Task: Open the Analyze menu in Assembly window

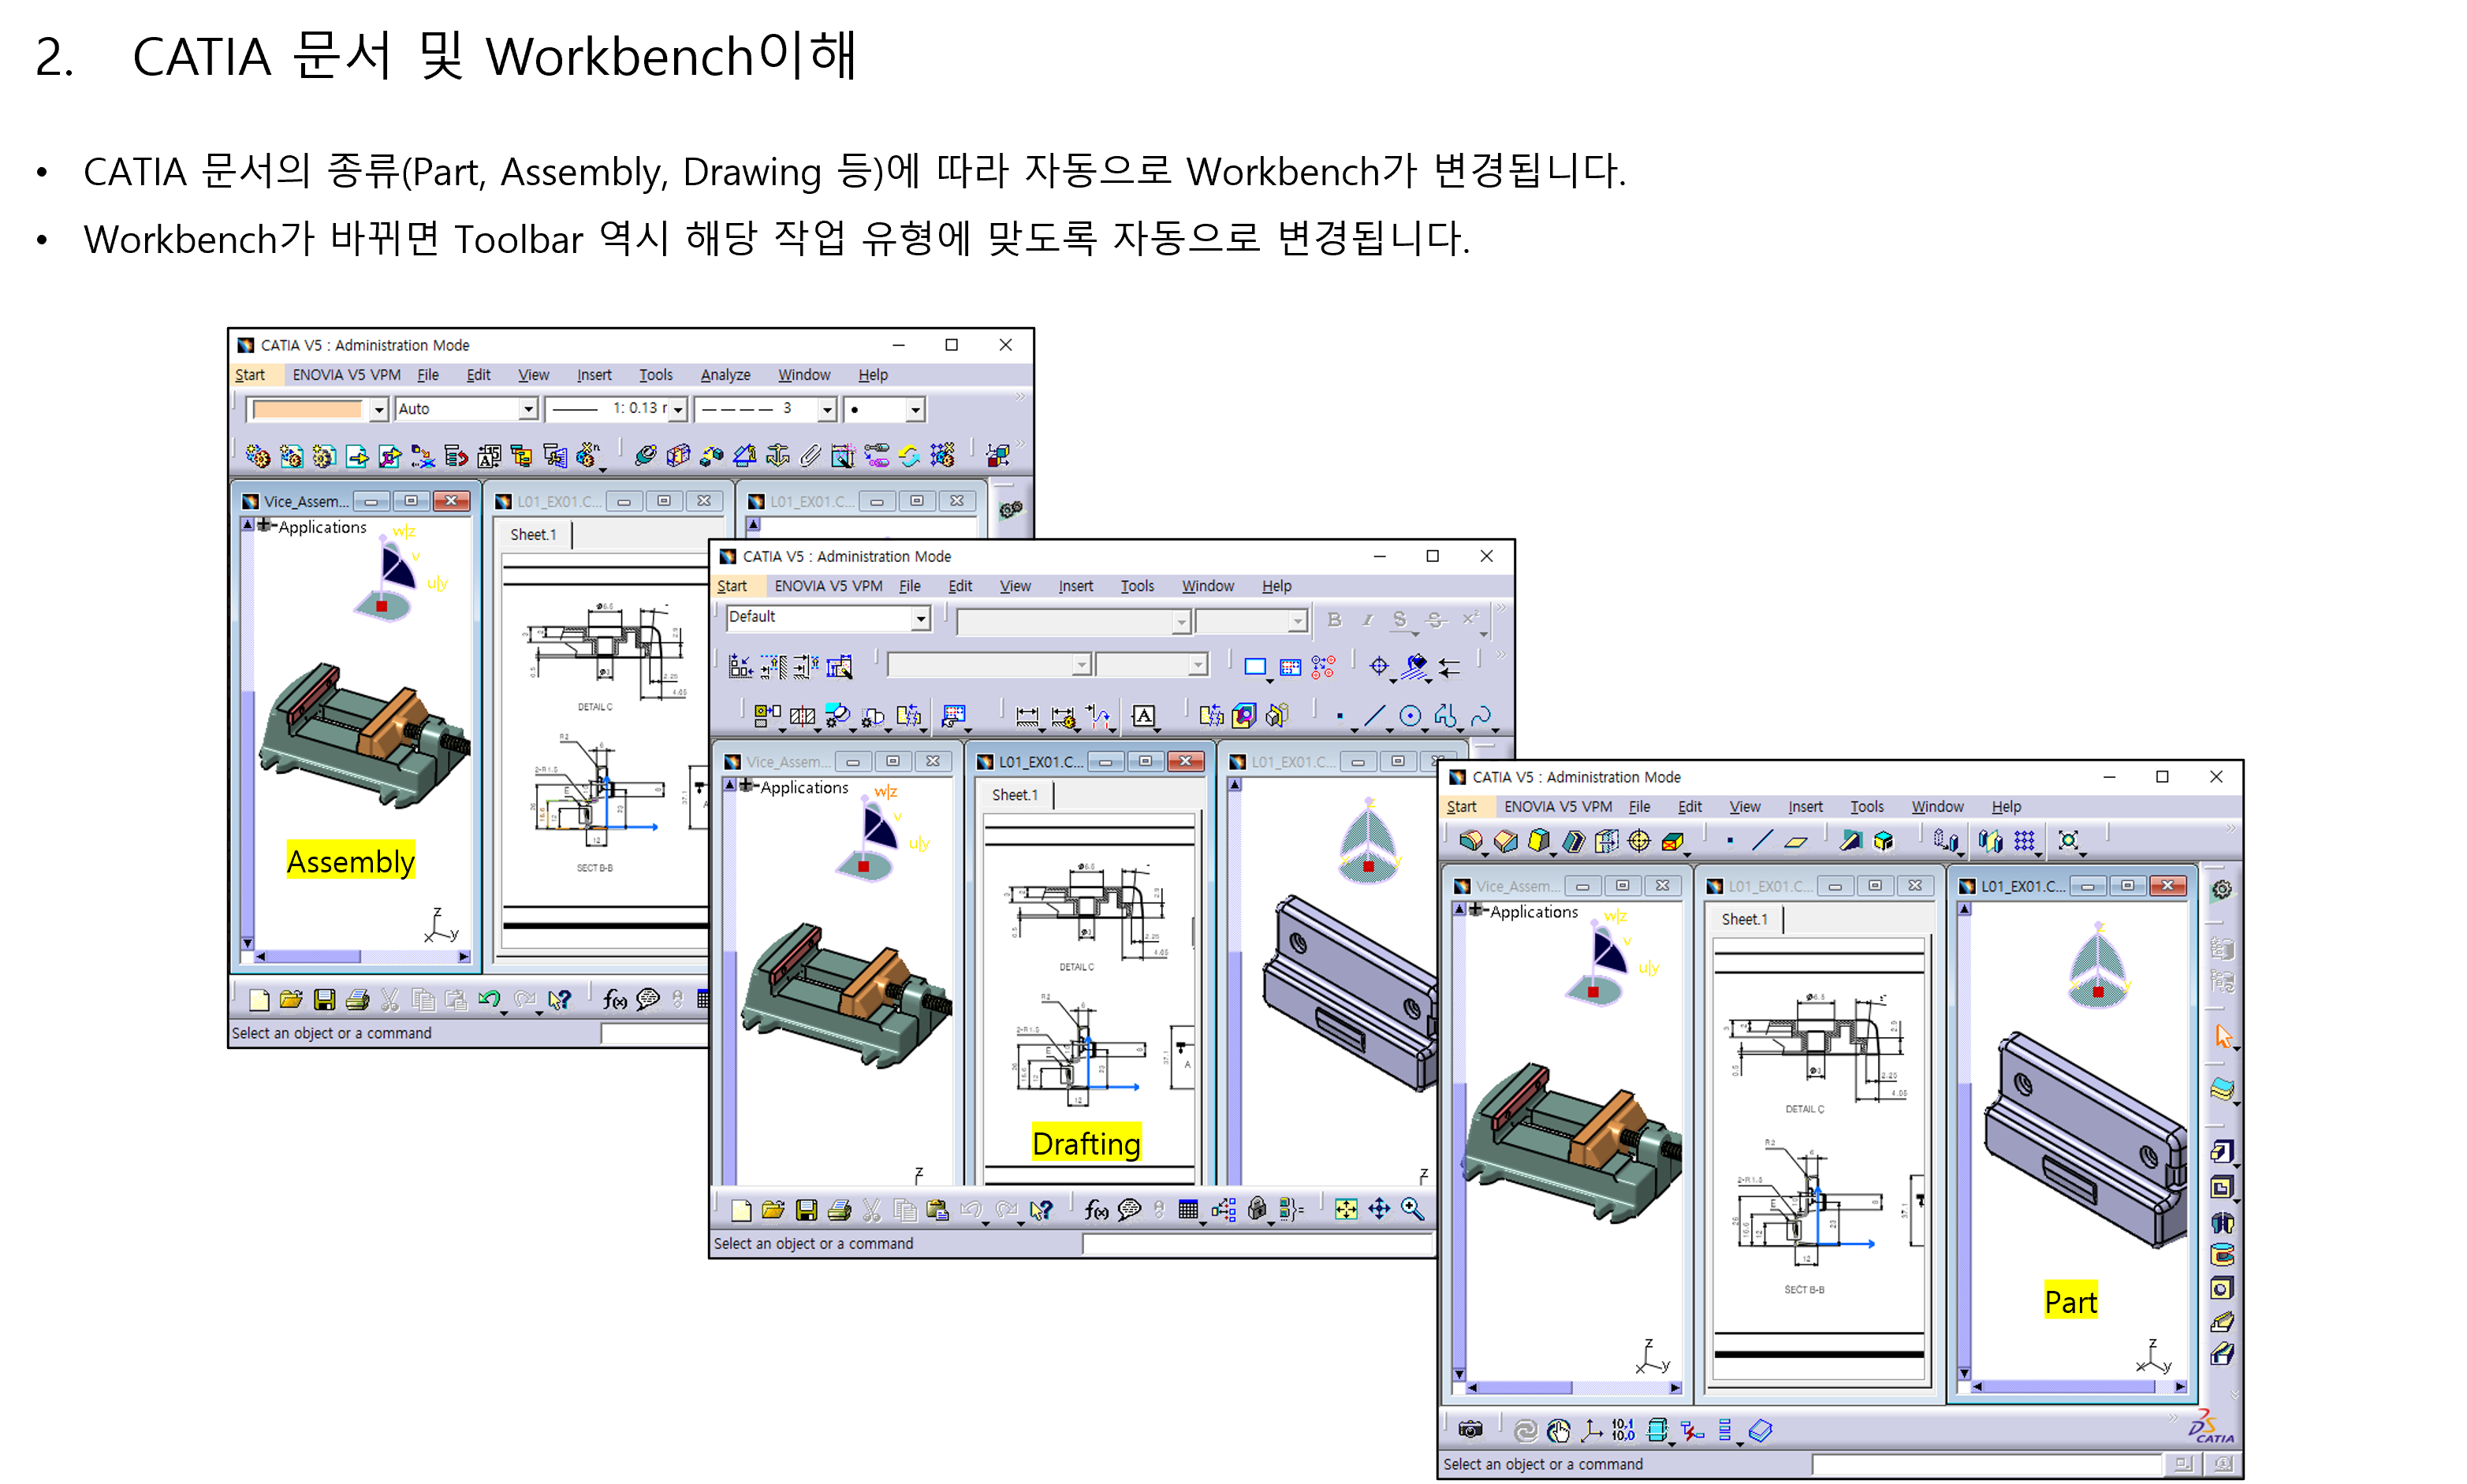Action: (725, 375)
